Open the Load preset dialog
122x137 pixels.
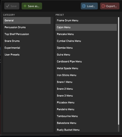pyautogui.click(x=89, y=6)
